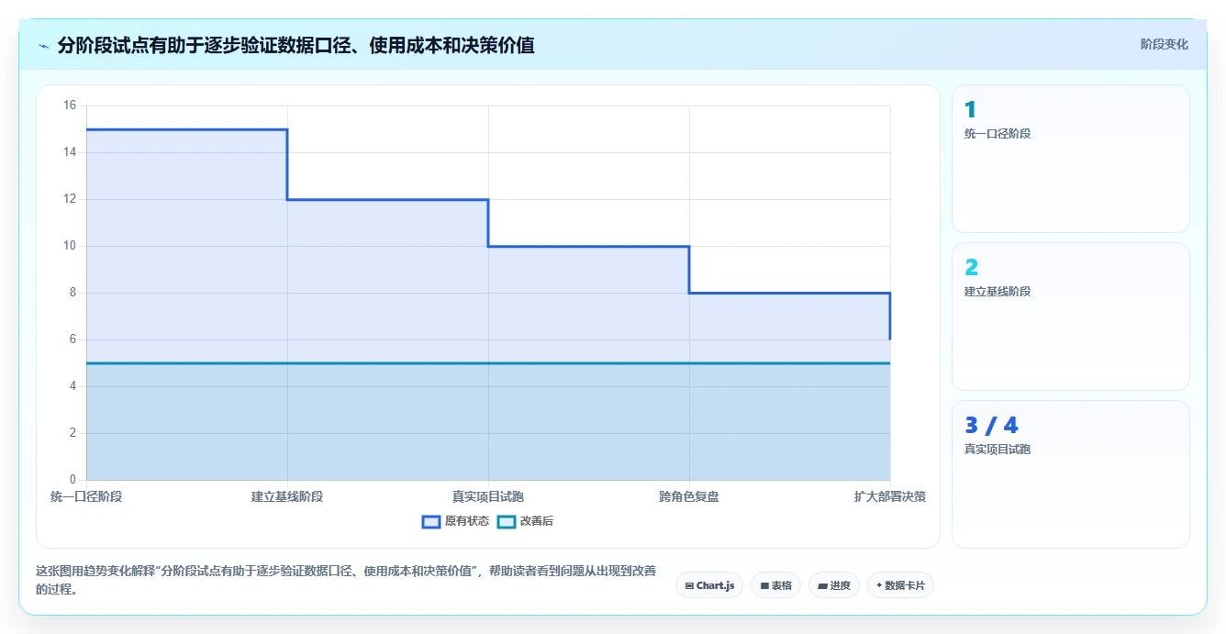Click the chart description paragraph below

coord(346,581)
